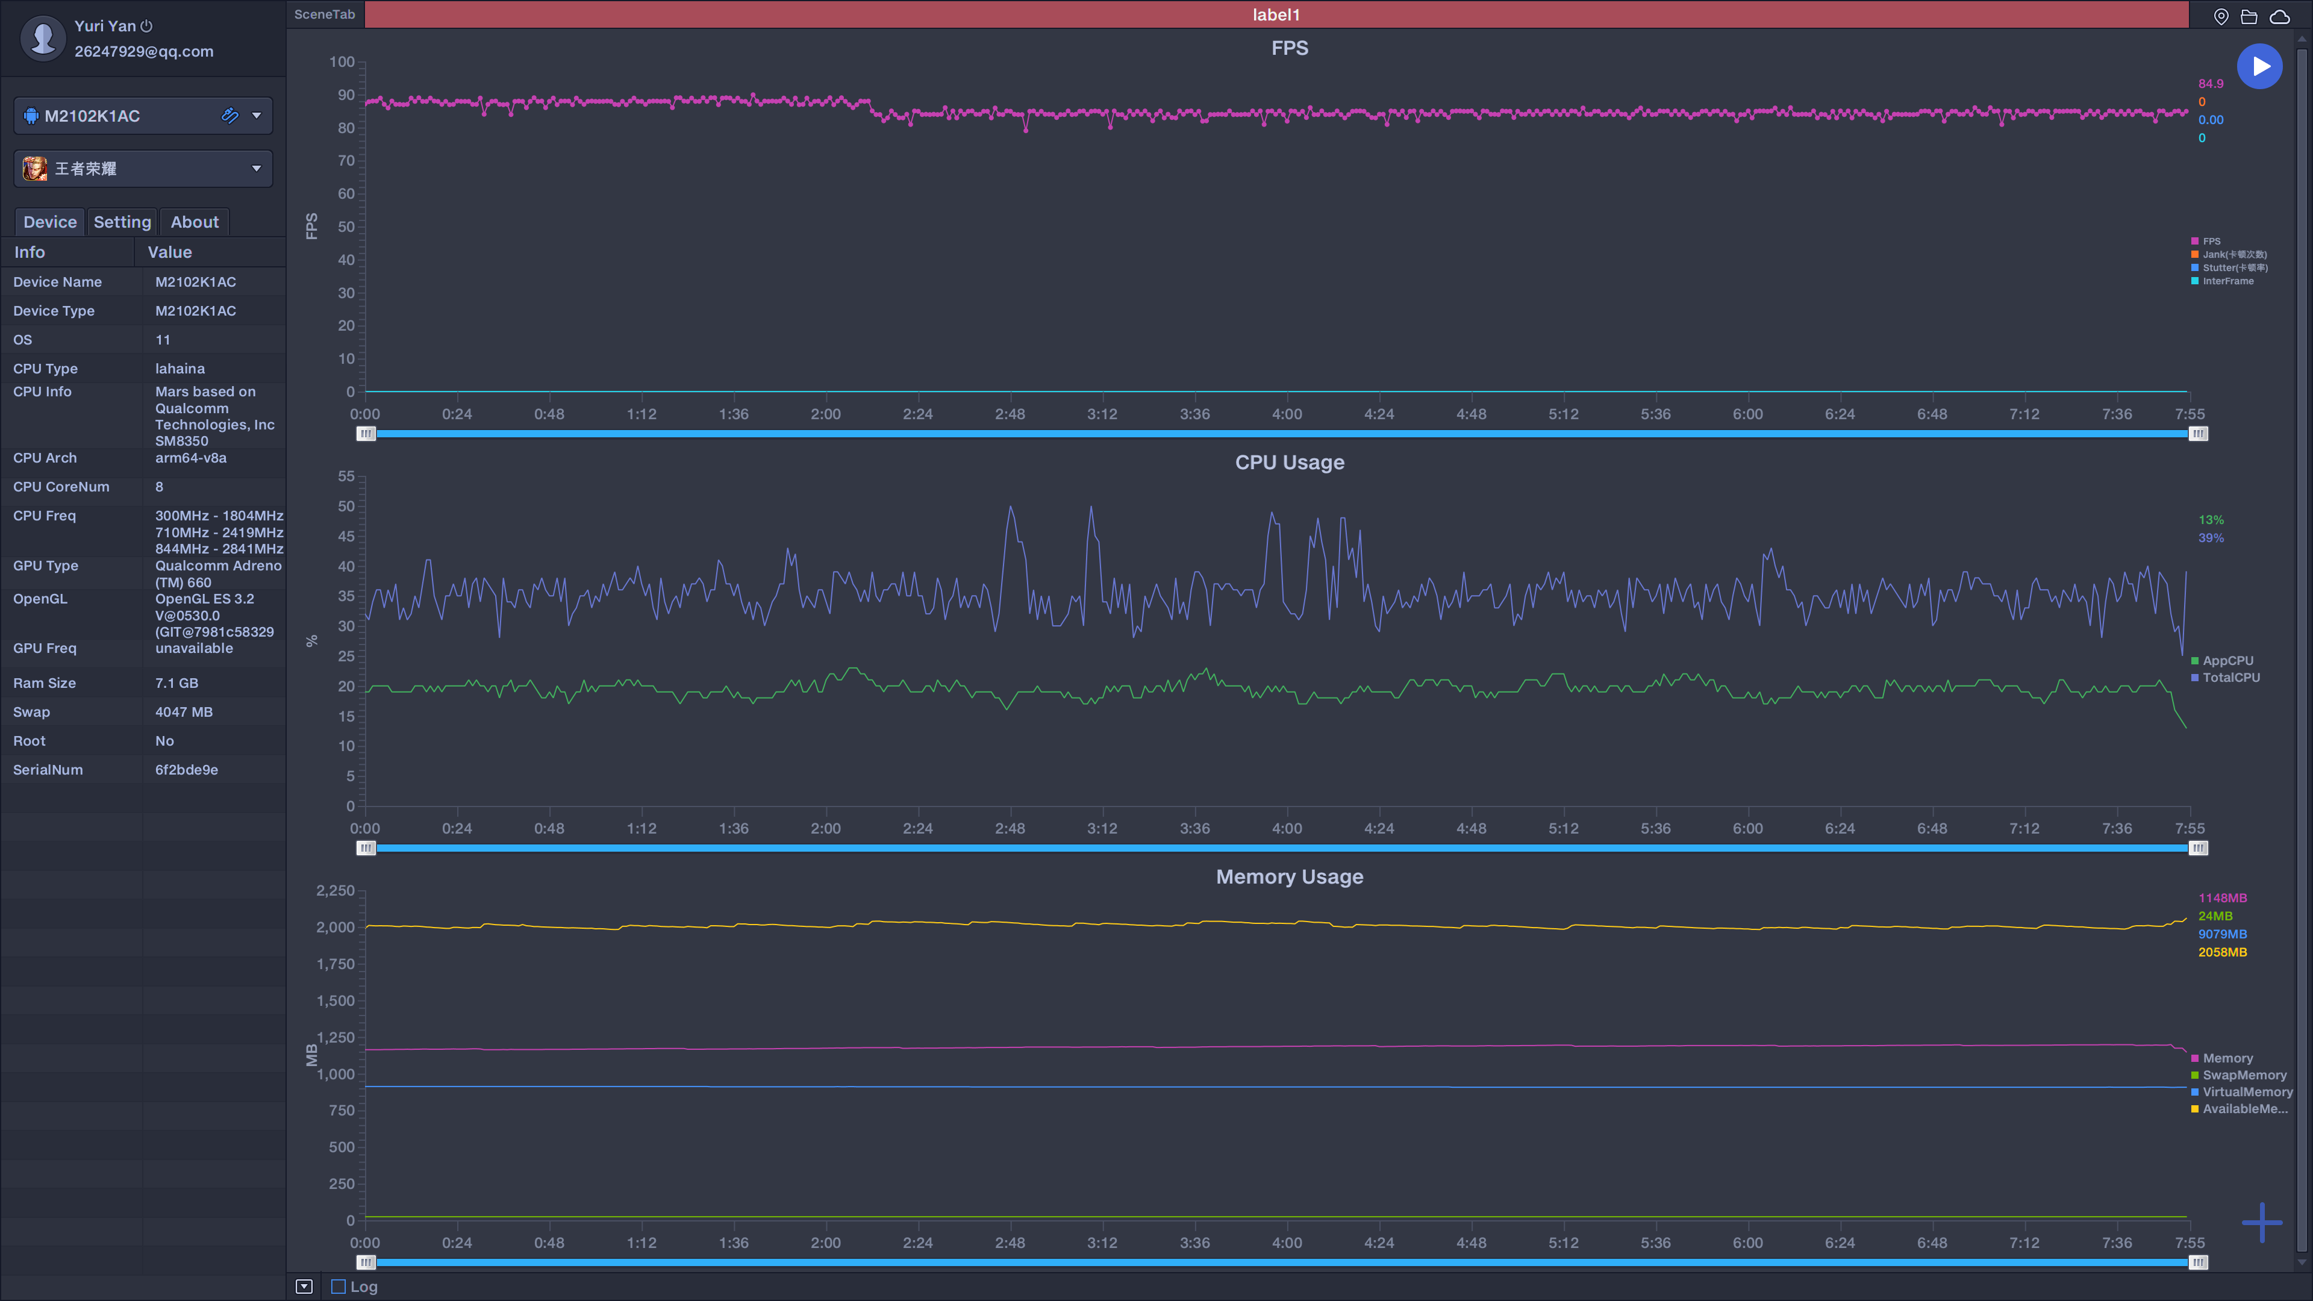Expand the device selector dropdown M2102K1AC
This screenshot has width=2313, height=1301.
254,114
